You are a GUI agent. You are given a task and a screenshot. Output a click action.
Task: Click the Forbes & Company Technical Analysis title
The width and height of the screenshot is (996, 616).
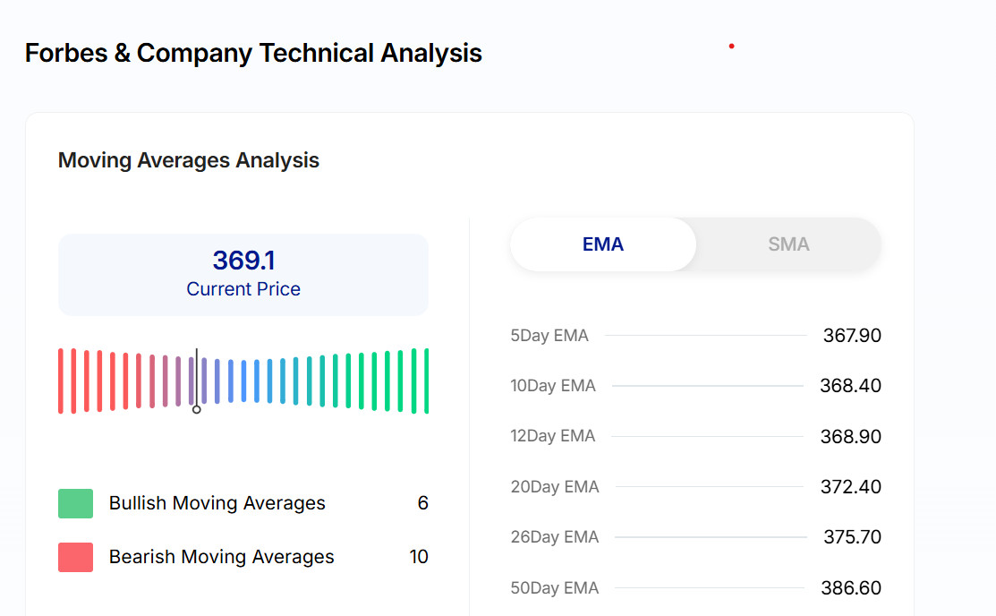coord(253,53)
